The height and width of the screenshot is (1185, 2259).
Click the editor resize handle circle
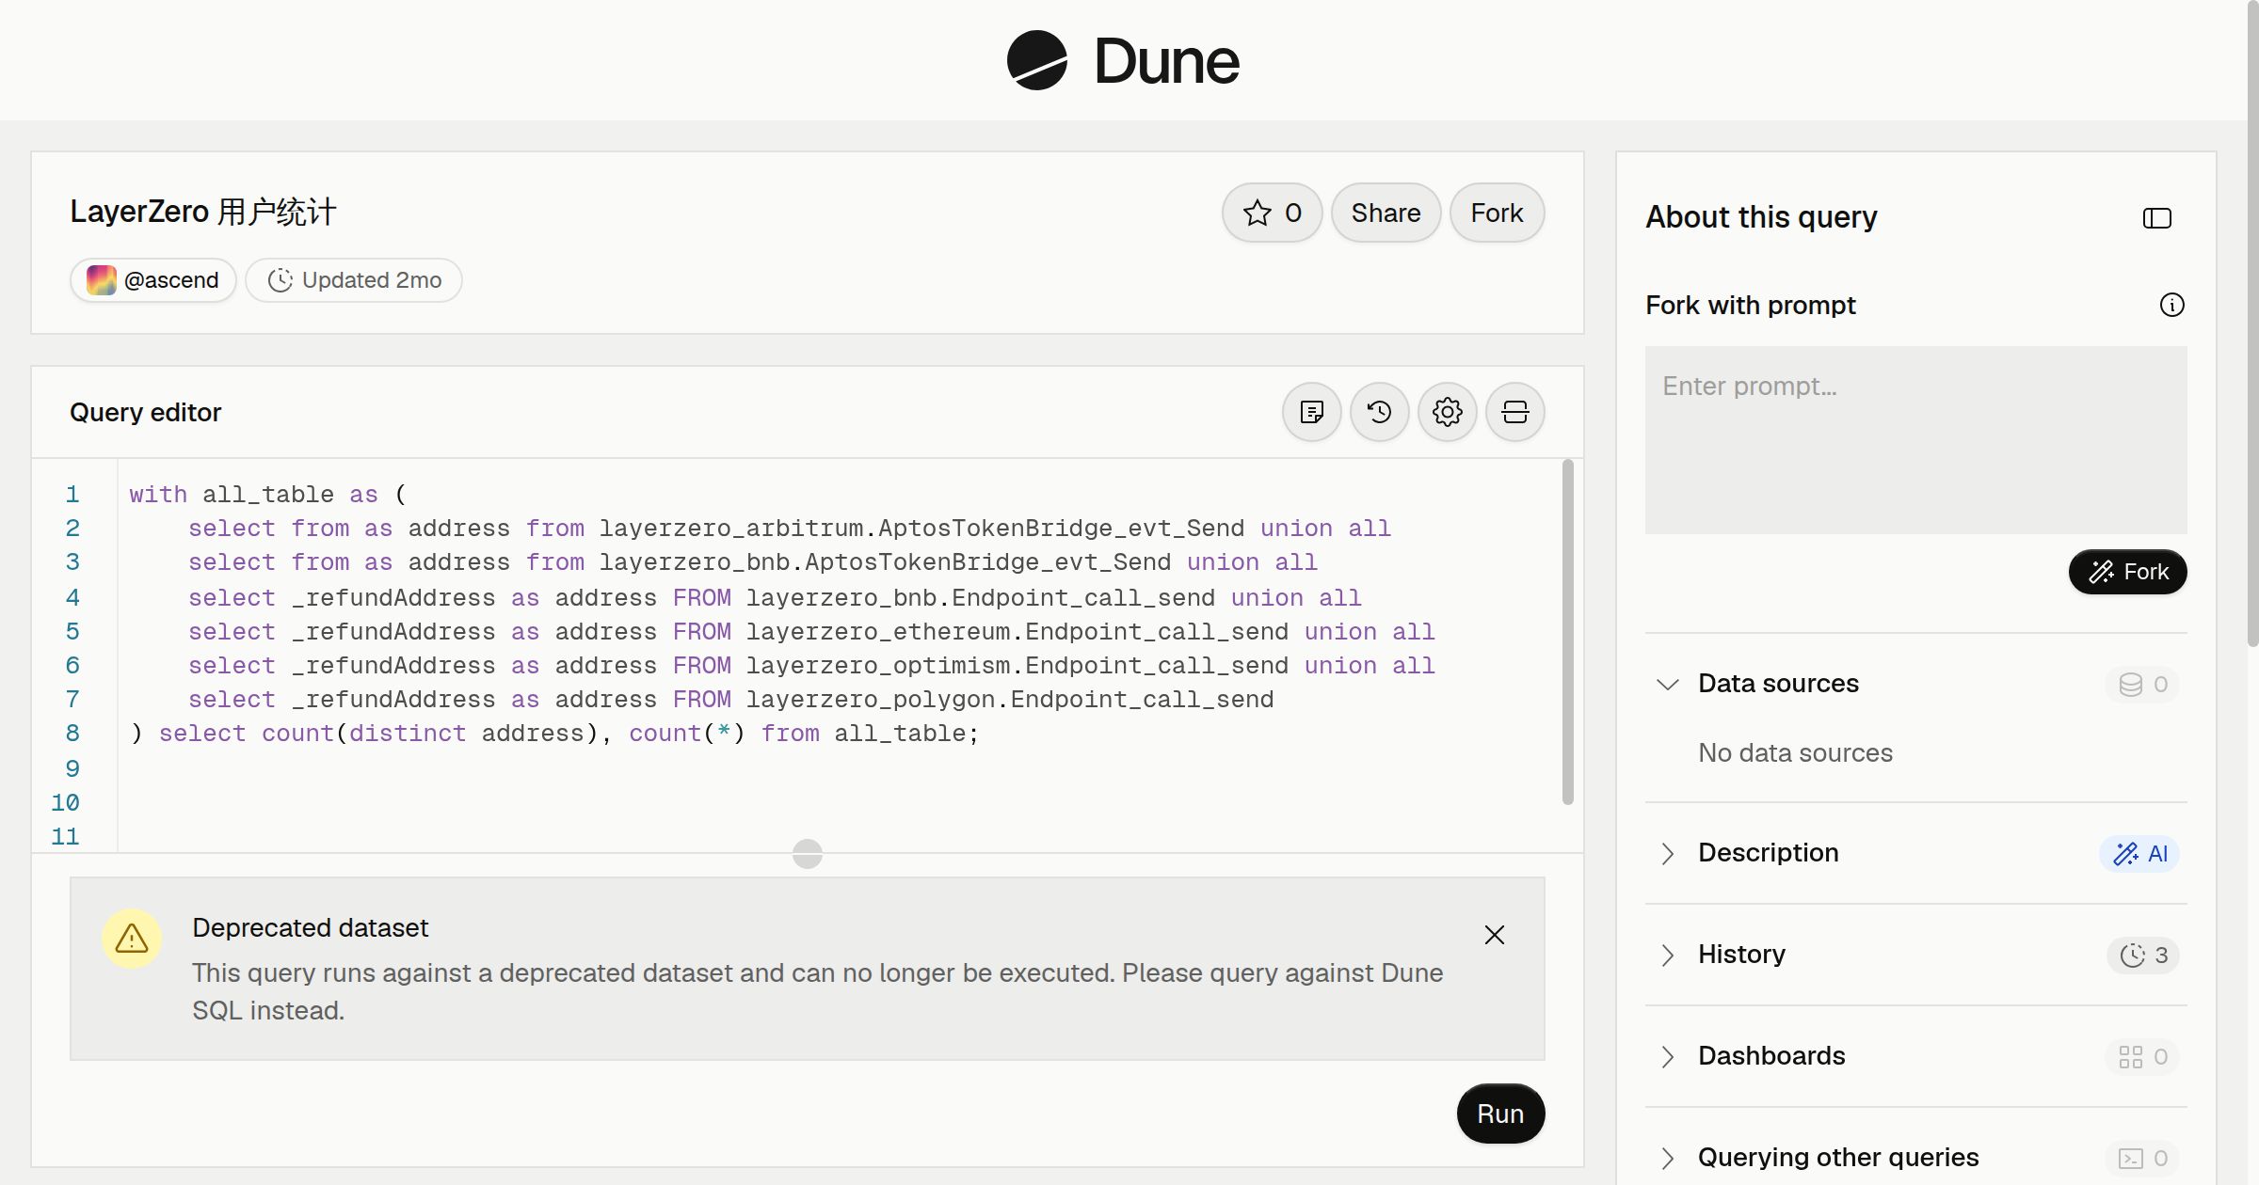(x=808, y=854)
